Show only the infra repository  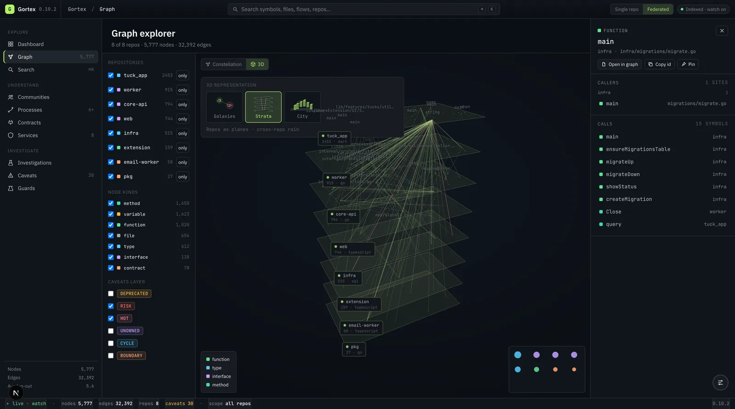[x=183, y=134]
